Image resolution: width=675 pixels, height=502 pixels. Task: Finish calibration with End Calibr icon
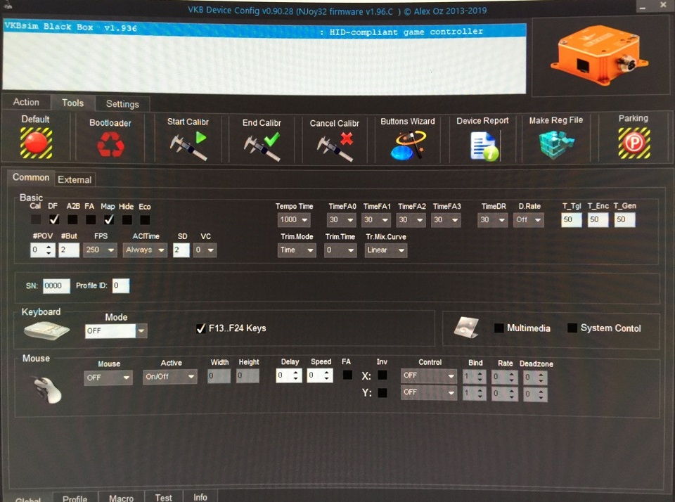coord(262,146)
